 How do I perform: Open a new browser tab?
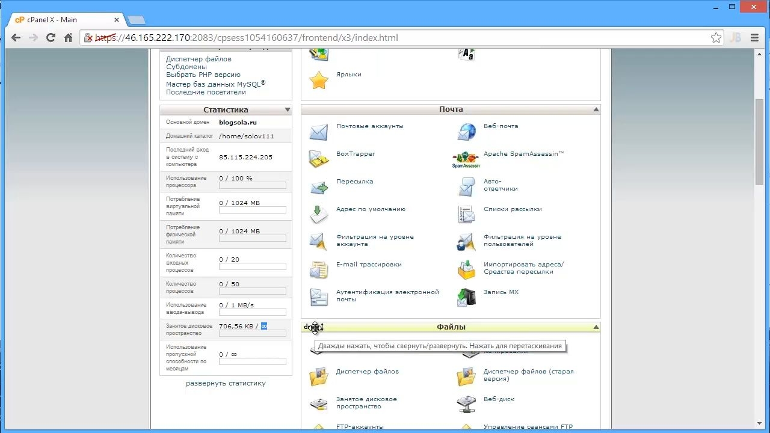click(136, 20)
